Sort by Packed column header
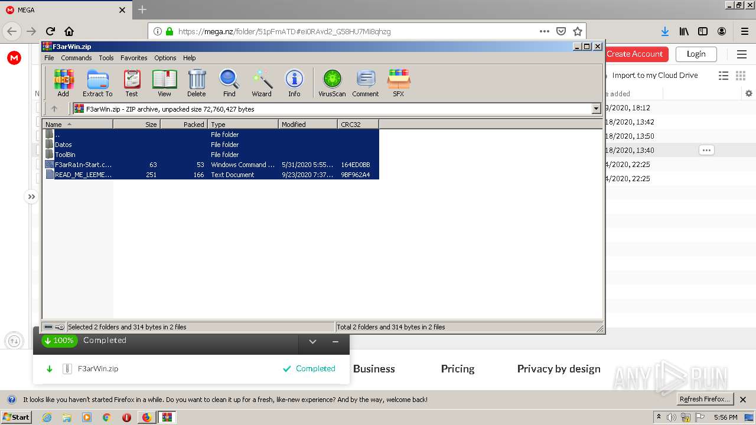 pyautogui.click(x=184, y=124)
